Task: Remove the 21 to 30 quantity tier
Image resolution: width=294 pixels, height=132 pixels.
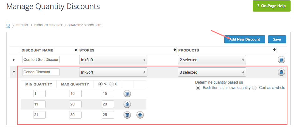Action: pyautogui.click(x=127, y=115)
